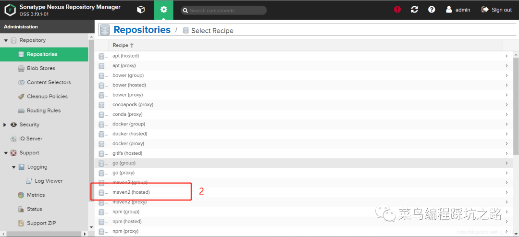
Task: Open IQ Server in the sidebar
Action: [44, 139]
